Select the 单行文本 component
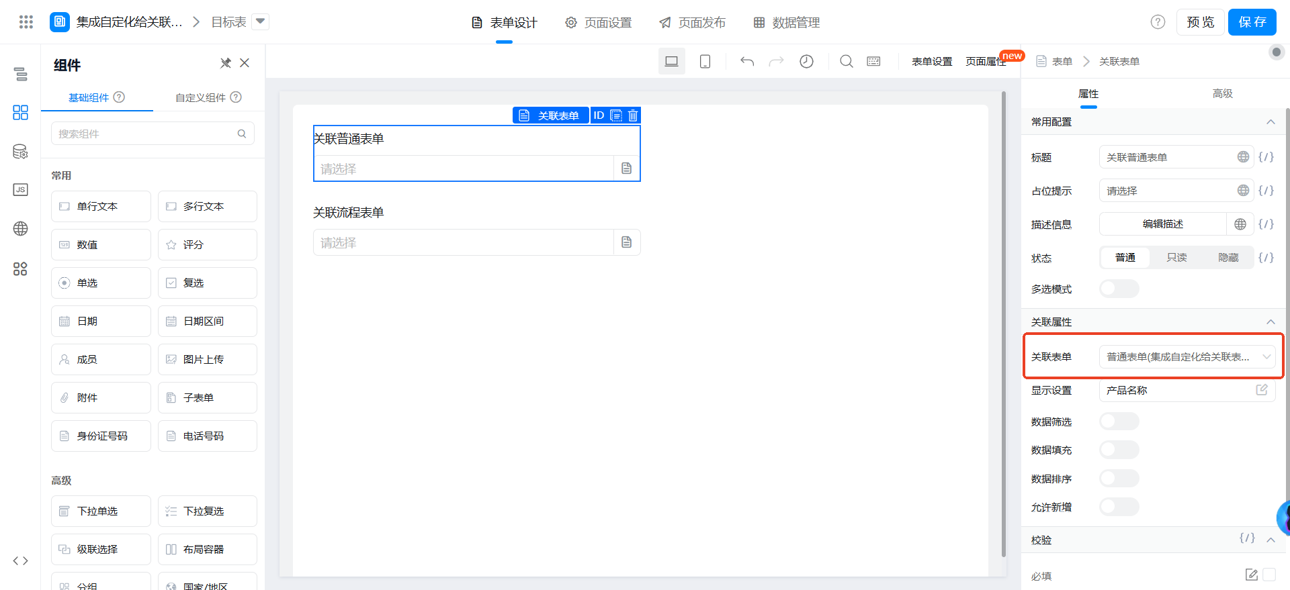This screenshot has height=590, width=1290. tap(101, 206)
